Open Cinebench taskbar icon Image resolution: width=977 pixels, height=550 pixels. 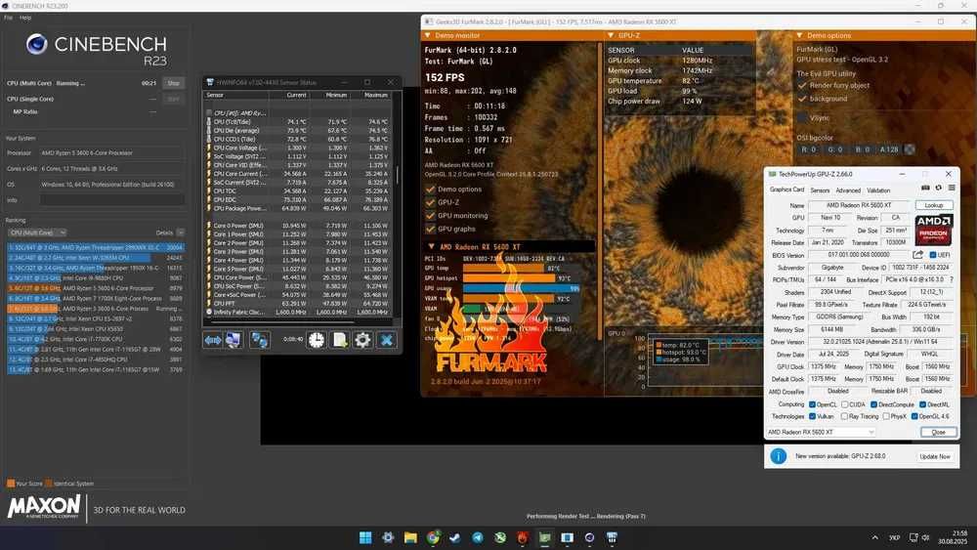click(589, 537)
